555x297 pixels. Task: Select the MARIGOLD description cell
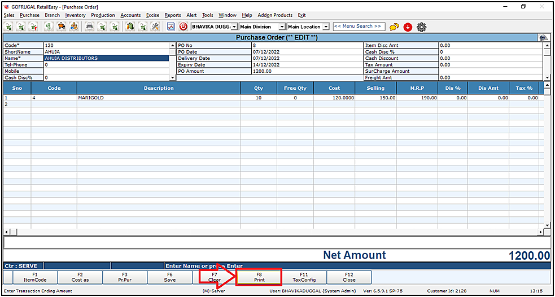(x=159, y=98)
